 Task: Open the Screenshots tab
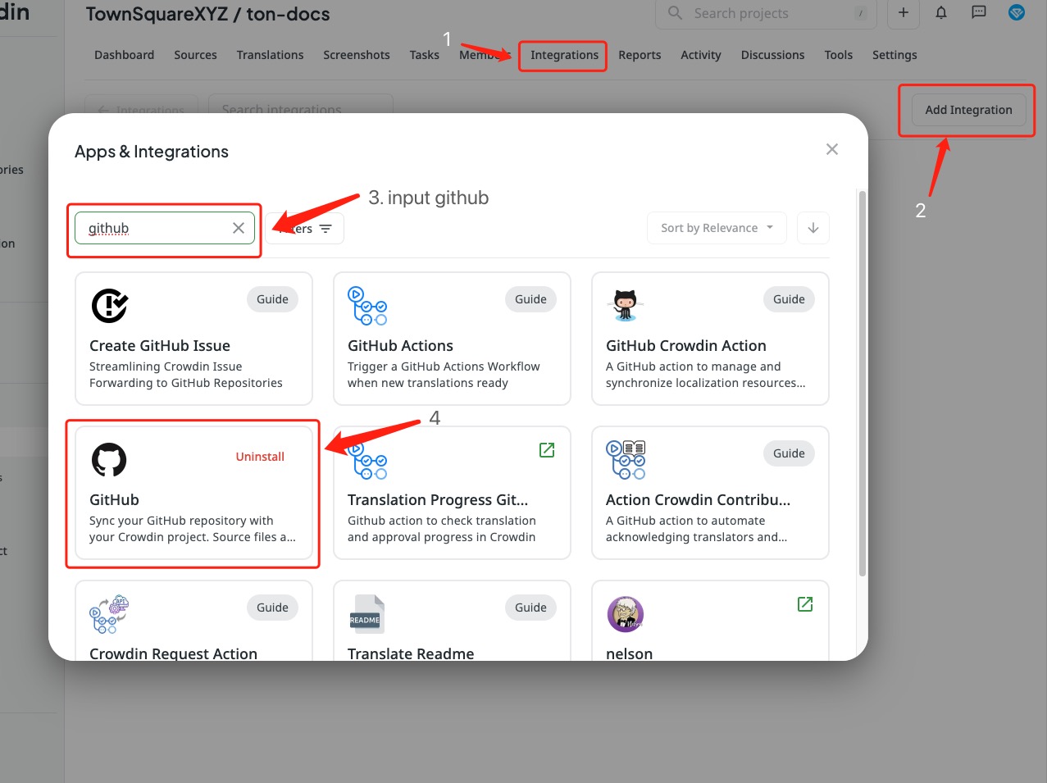[357, 55]
